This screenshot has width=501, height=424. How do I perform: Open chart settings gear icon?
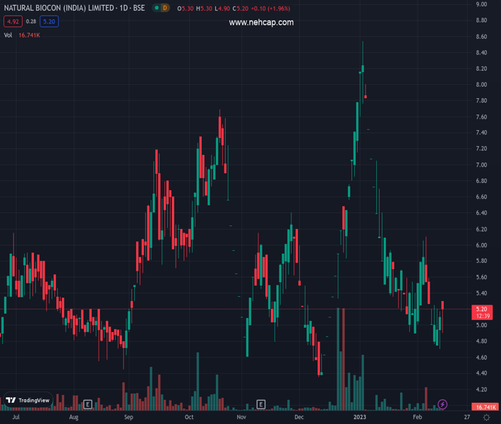(x=483, y=418)
